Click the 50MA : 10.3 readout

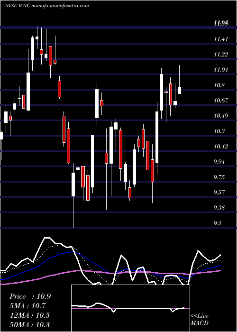point(29,324)
